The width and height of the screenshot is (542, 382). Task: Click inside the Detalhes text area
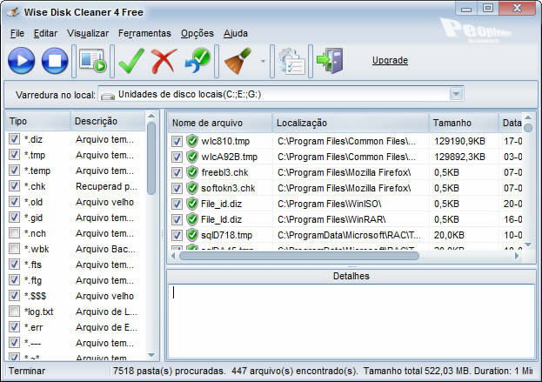pyautogui.click(x=351, y=322)
